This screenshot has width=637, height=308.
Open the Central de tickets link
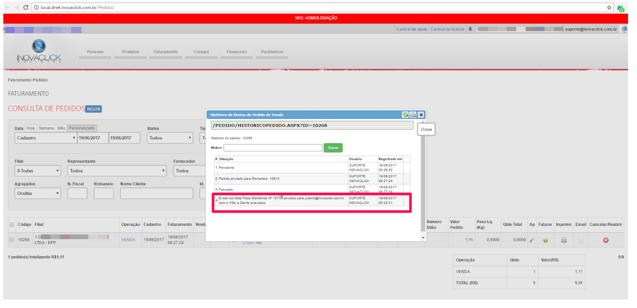pos(447,29)
